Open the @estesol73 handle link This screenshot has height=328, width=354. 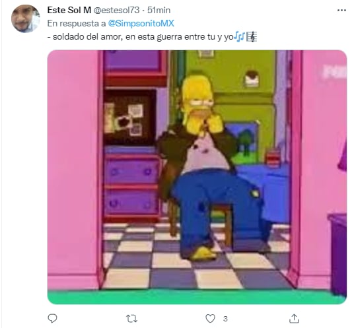coord(116,10)
